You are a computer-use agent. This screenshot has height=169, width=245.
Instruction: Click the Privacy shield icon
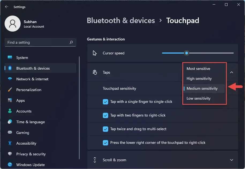pyautogui.click(x=10, y=154)
